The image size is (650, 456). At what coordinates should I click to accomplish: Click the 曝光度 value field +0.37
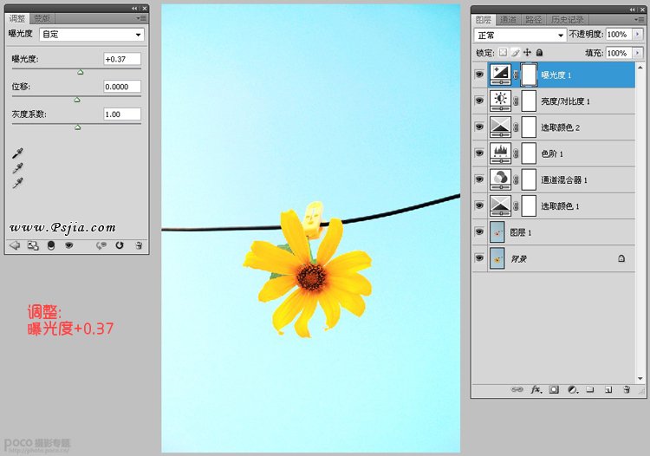pyautogui.click(x=122, y=59)
